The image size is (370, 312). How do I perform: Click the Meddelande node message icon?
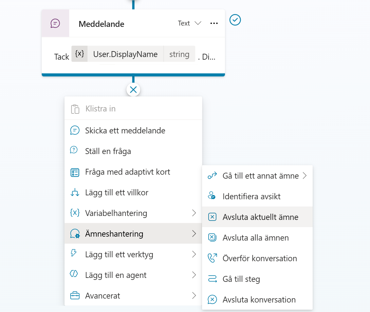click(55, 23)
